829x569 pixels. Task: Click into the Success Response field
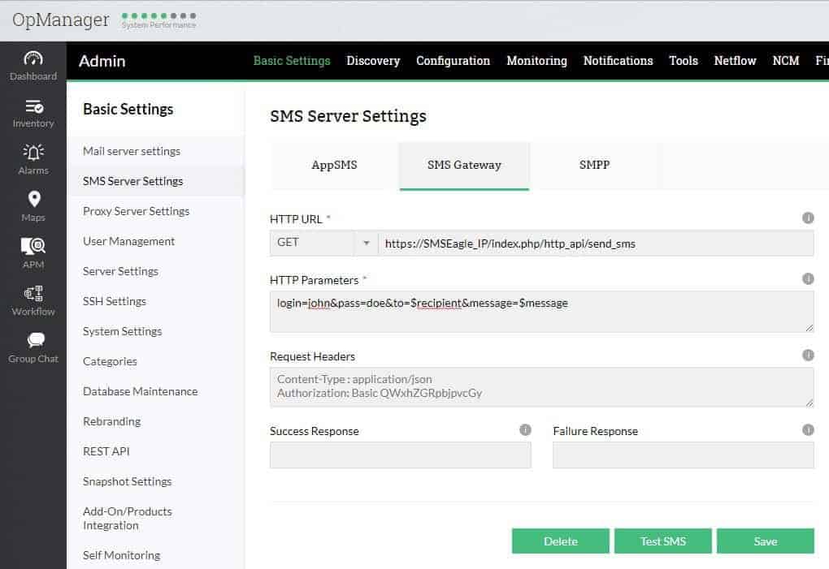tap(400, 455)
